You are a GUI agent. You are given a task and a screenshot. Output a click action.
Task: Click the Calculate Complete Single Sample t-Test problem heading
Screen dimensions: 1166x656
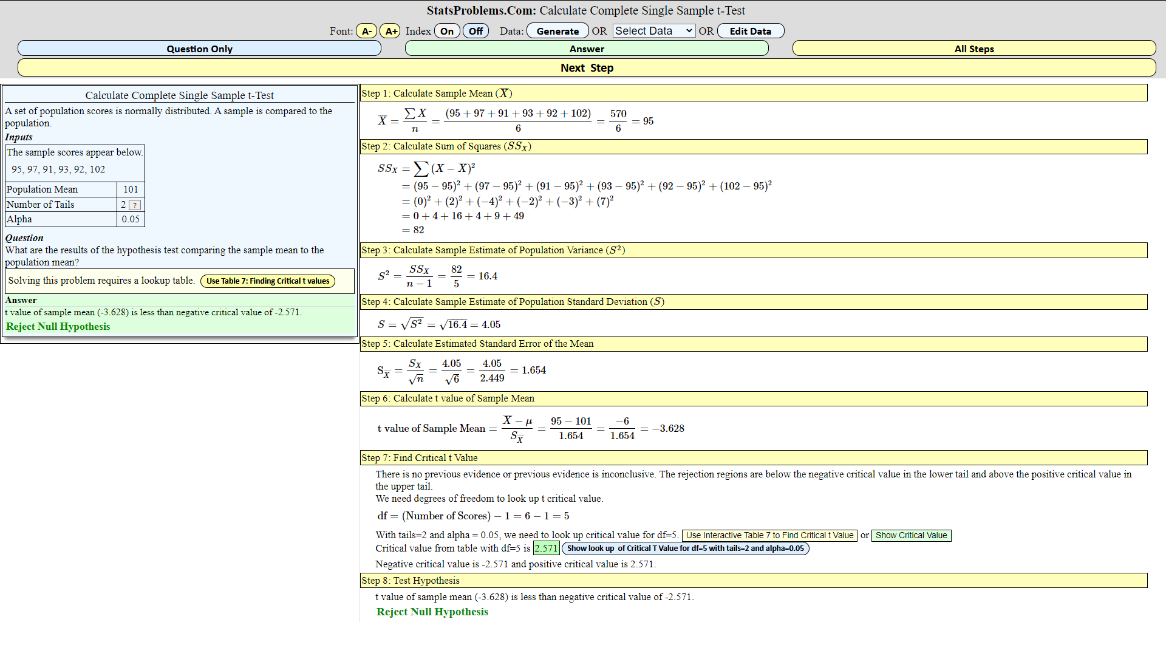[179, 95]
